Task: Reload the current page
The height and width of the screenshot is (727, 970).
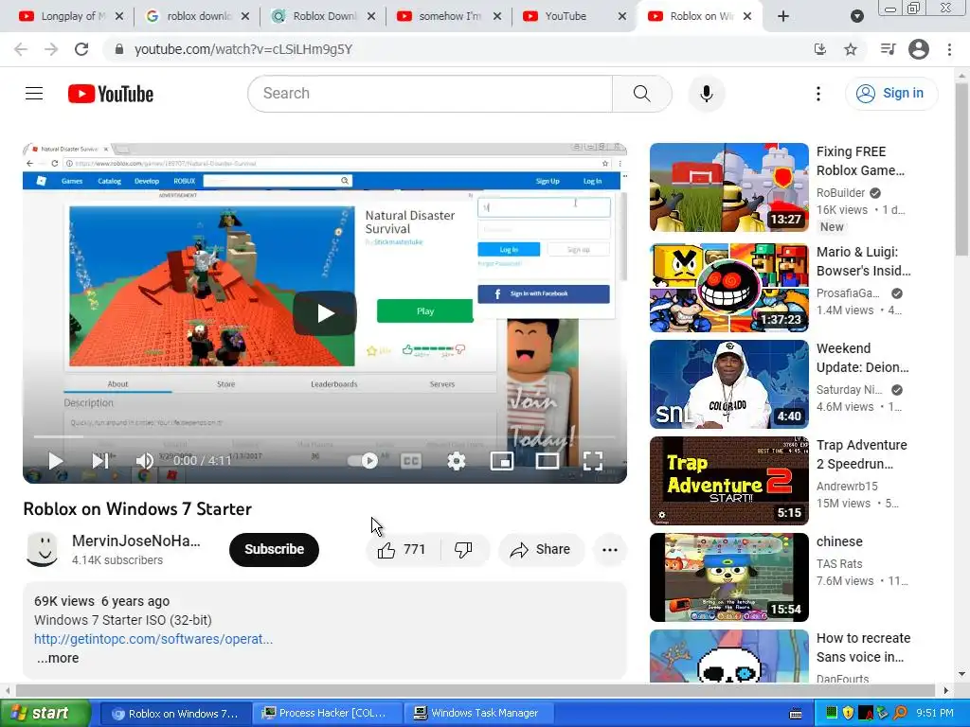Action: coord(81,49)
